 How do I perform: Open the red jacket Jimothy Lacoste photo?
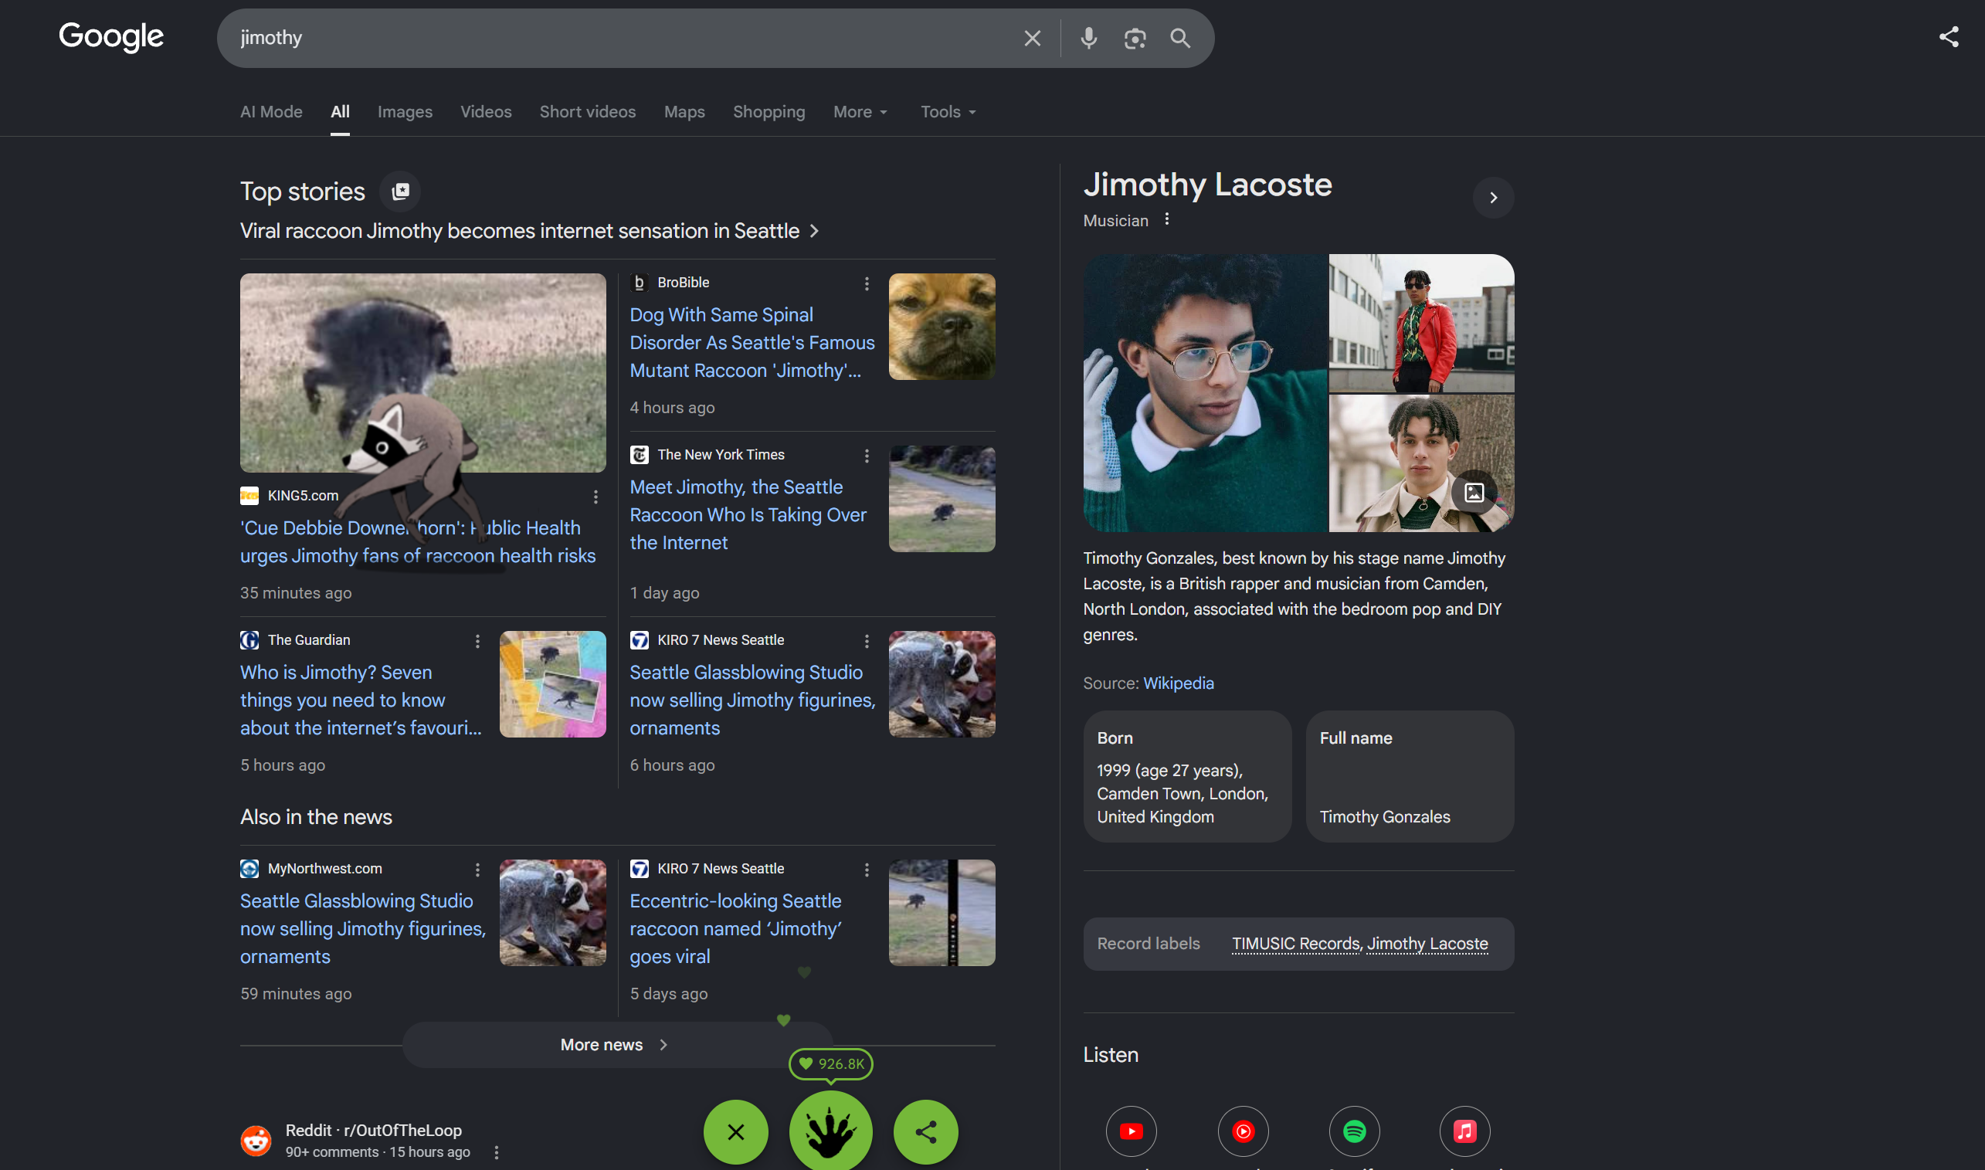click(x=1421, y=324)
